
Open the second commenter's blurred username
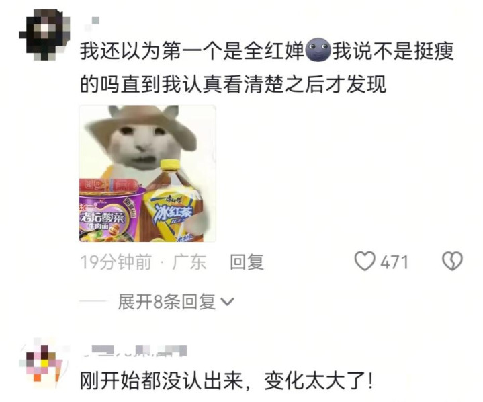[x=135, y=351]
